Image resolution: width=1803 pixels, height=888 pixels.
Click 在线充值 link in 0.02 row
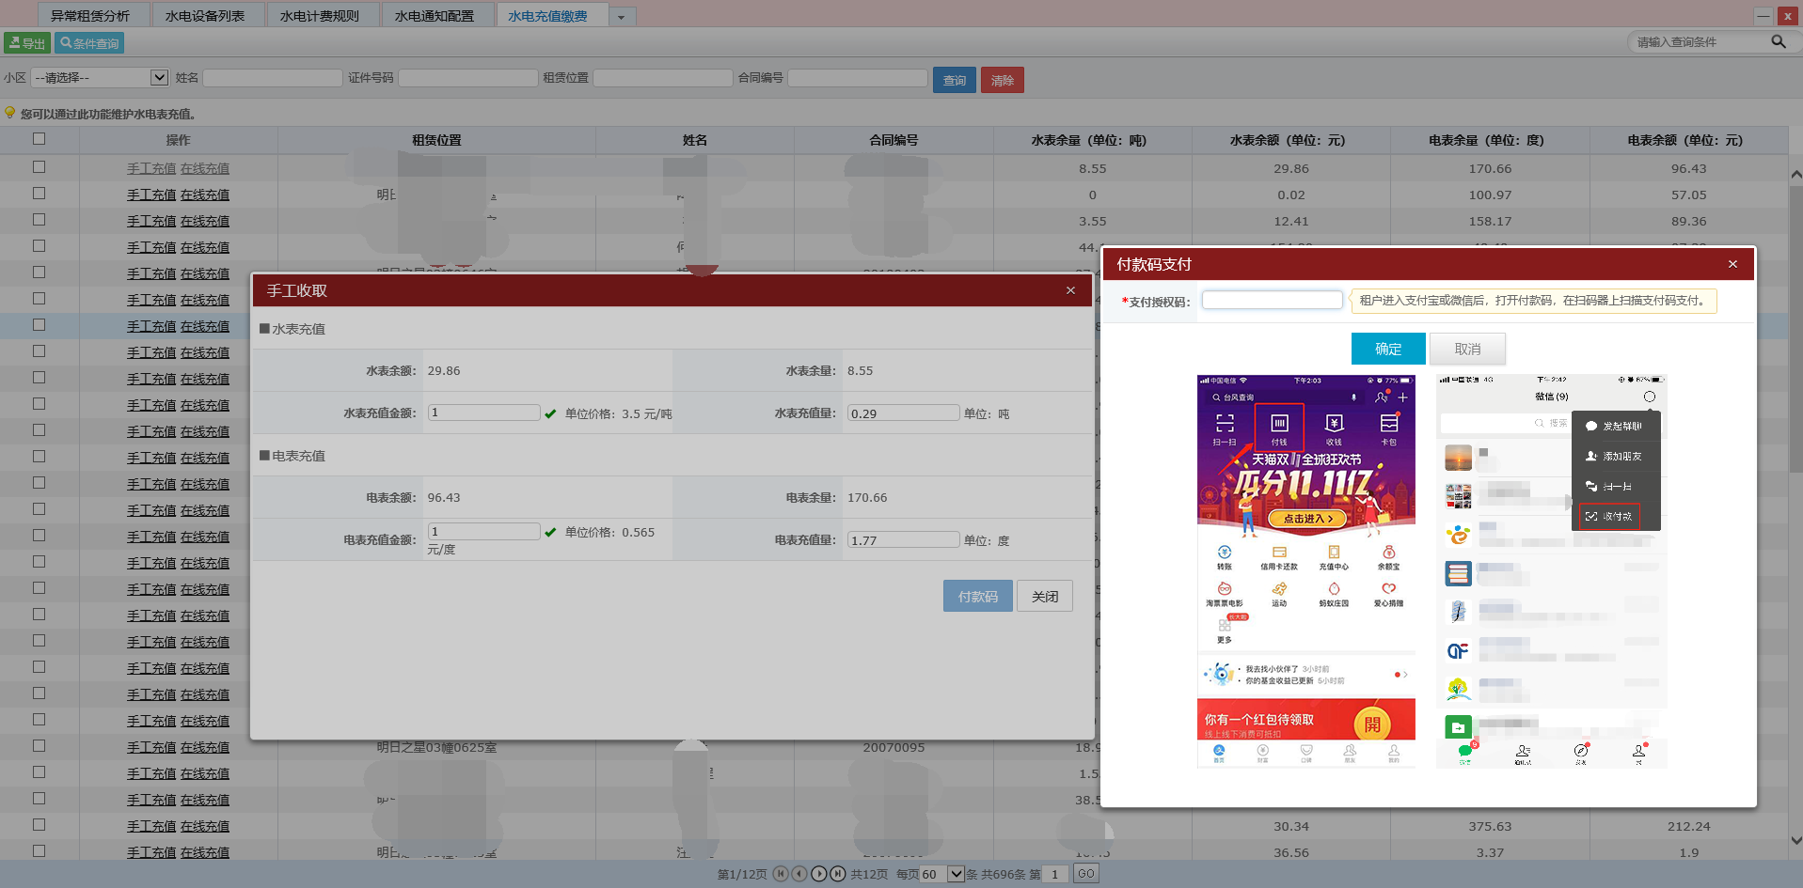(x=205, y=195)
